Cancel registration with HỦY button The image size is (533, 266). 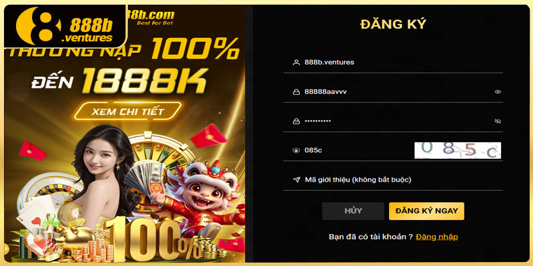(353, 211)
